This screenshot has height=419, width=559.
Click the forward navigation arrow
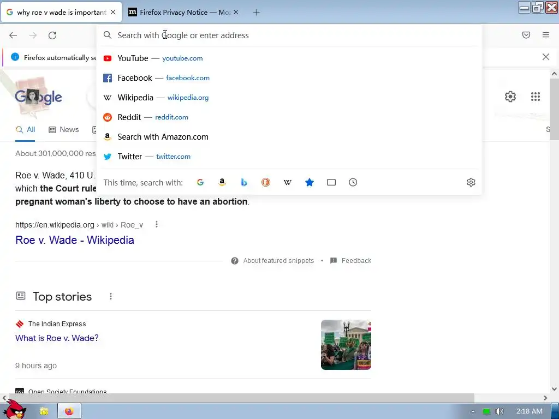(33, 35)
